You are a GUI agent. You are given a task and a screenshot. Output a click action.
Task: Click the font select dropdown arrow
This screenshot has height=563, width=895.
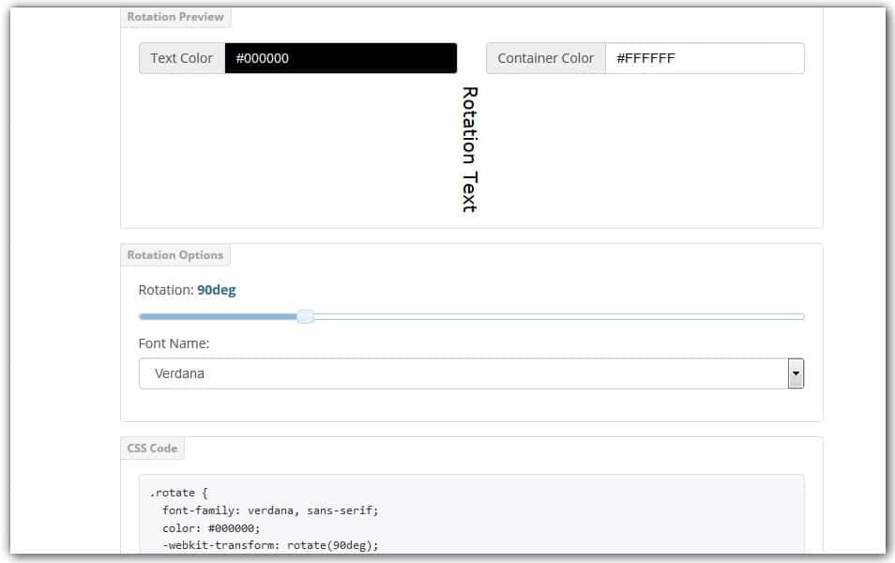click(795, 373)
